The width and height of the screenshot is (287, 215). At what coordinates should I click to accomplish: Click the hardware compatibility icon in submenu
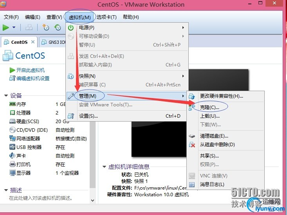192,96
